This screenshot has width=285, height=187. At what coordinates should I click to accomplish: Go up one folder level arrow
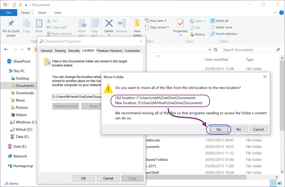29,49
